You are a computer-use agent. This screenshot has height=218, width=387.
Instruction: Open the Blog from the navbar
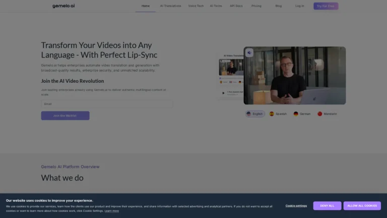tap(279, 6)
